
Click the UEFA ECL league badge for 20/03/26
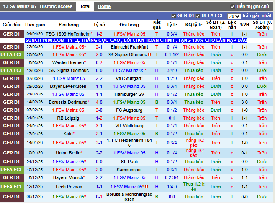point(12,54)
